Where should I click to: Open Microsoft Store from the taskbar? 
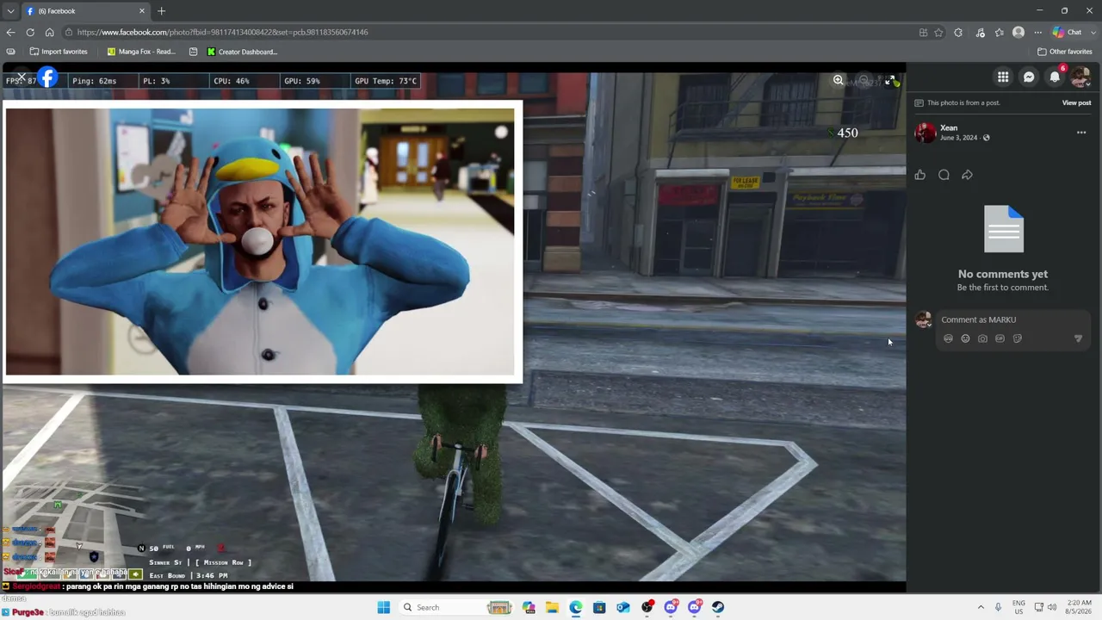click(599, 607)
